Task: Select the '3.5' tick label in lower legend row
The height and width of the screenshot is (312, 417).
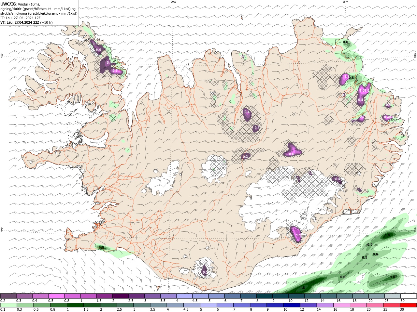Action: [153, 309]
